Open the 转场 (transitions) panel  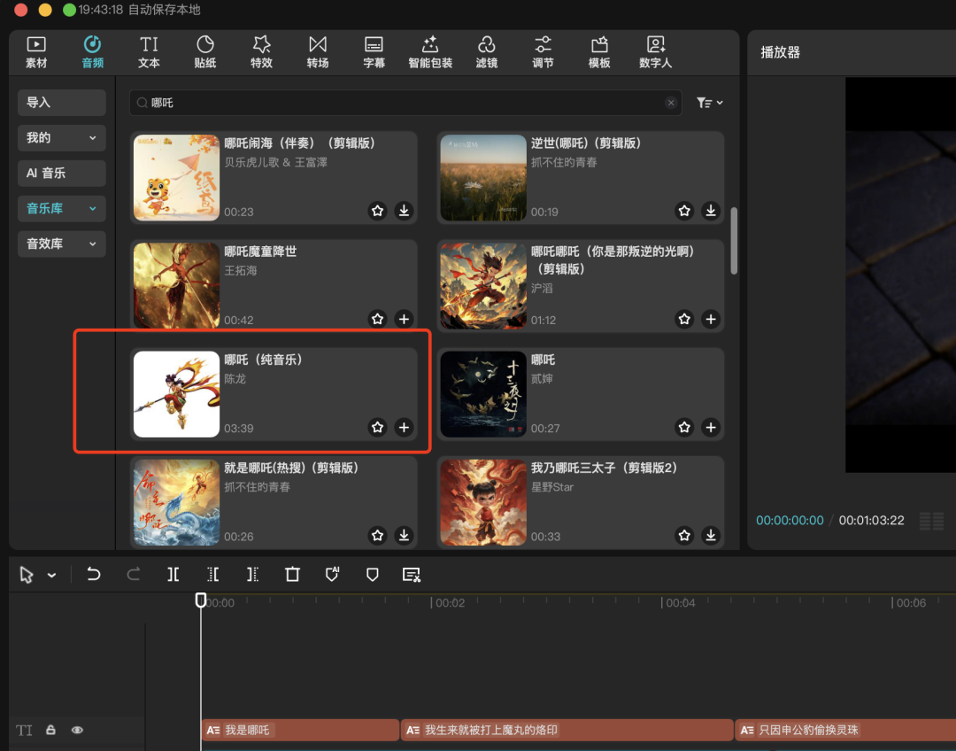318,51
